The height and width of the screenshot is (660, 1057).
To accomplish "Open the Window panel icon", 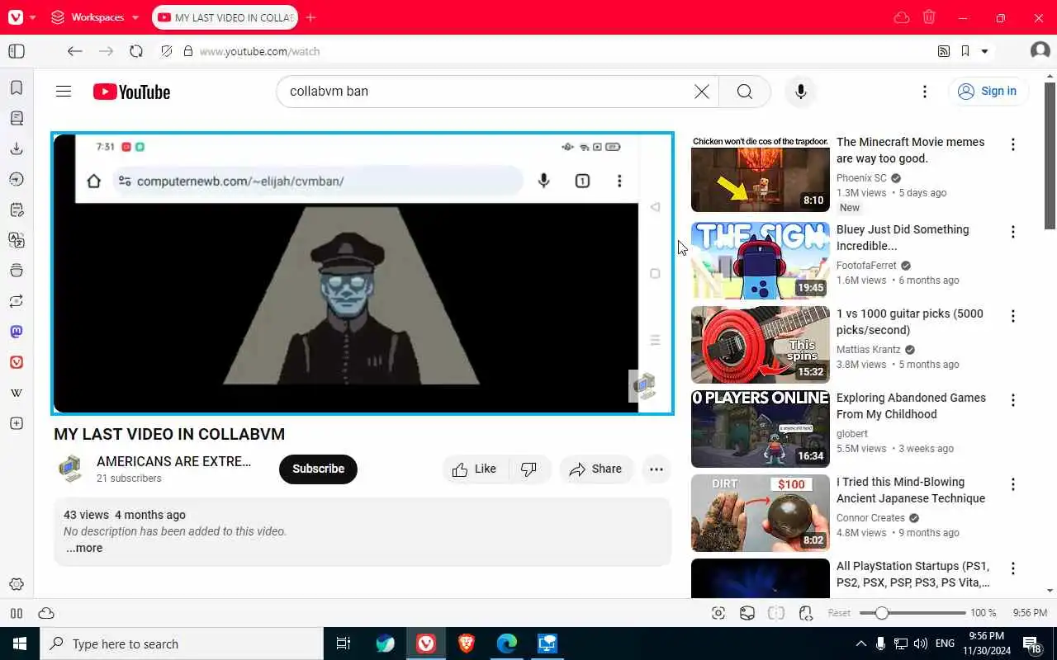I will (x=17, y=271).
